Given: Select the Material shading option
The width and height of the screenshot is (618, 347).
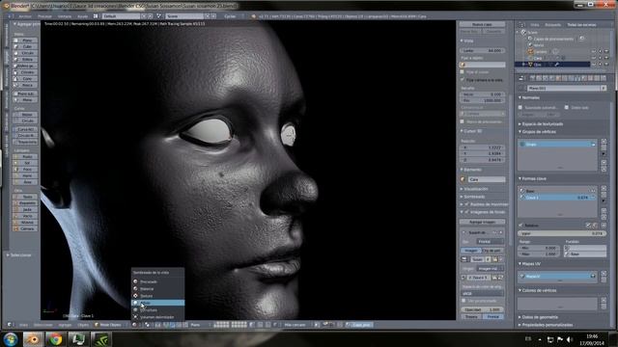Looking at the screenshot, I should pos(157,289).
